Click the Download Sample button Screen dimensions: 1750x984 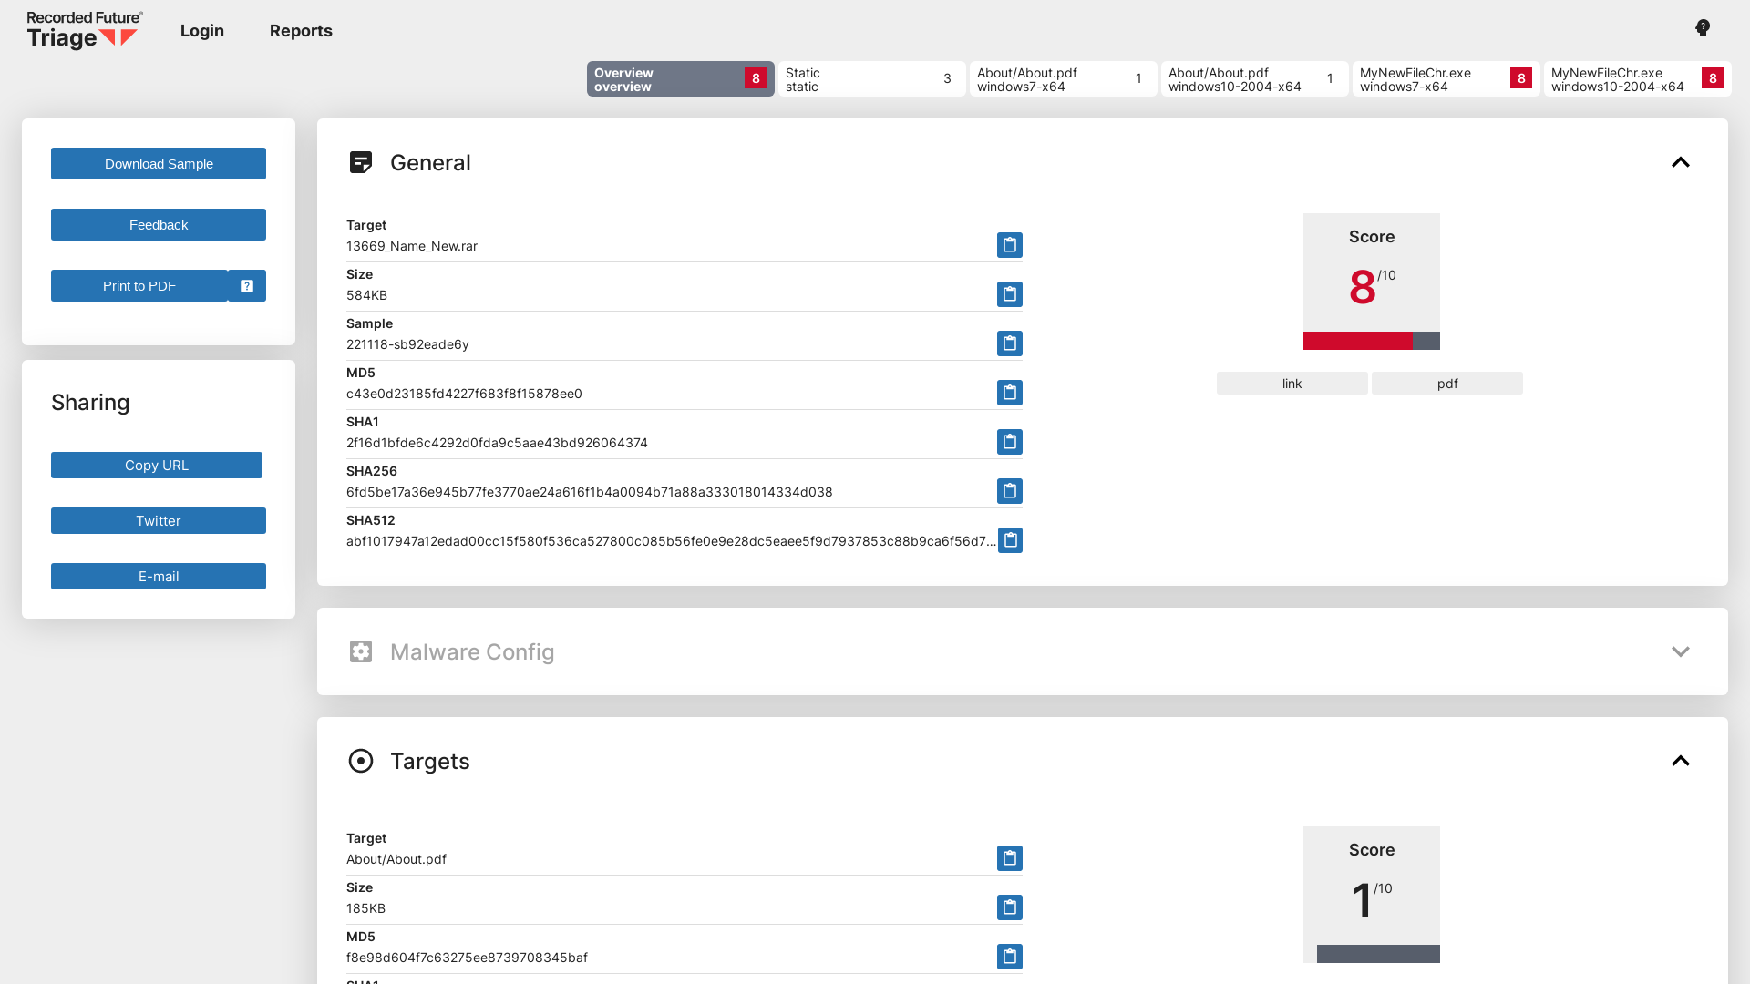(x=158, y=163)
